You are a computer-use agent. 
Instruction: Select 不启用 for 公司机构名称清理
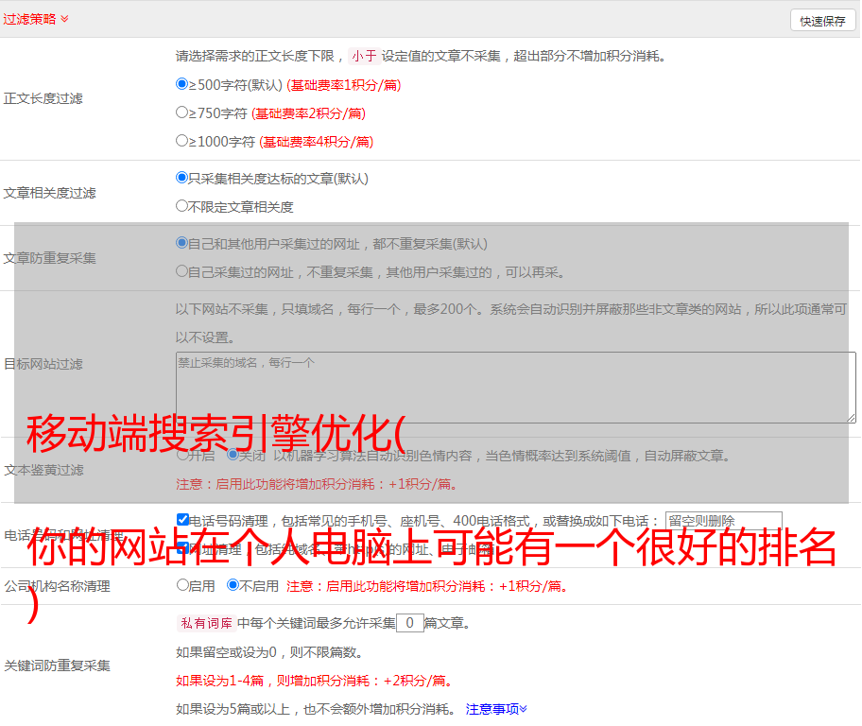coord(233,585)
